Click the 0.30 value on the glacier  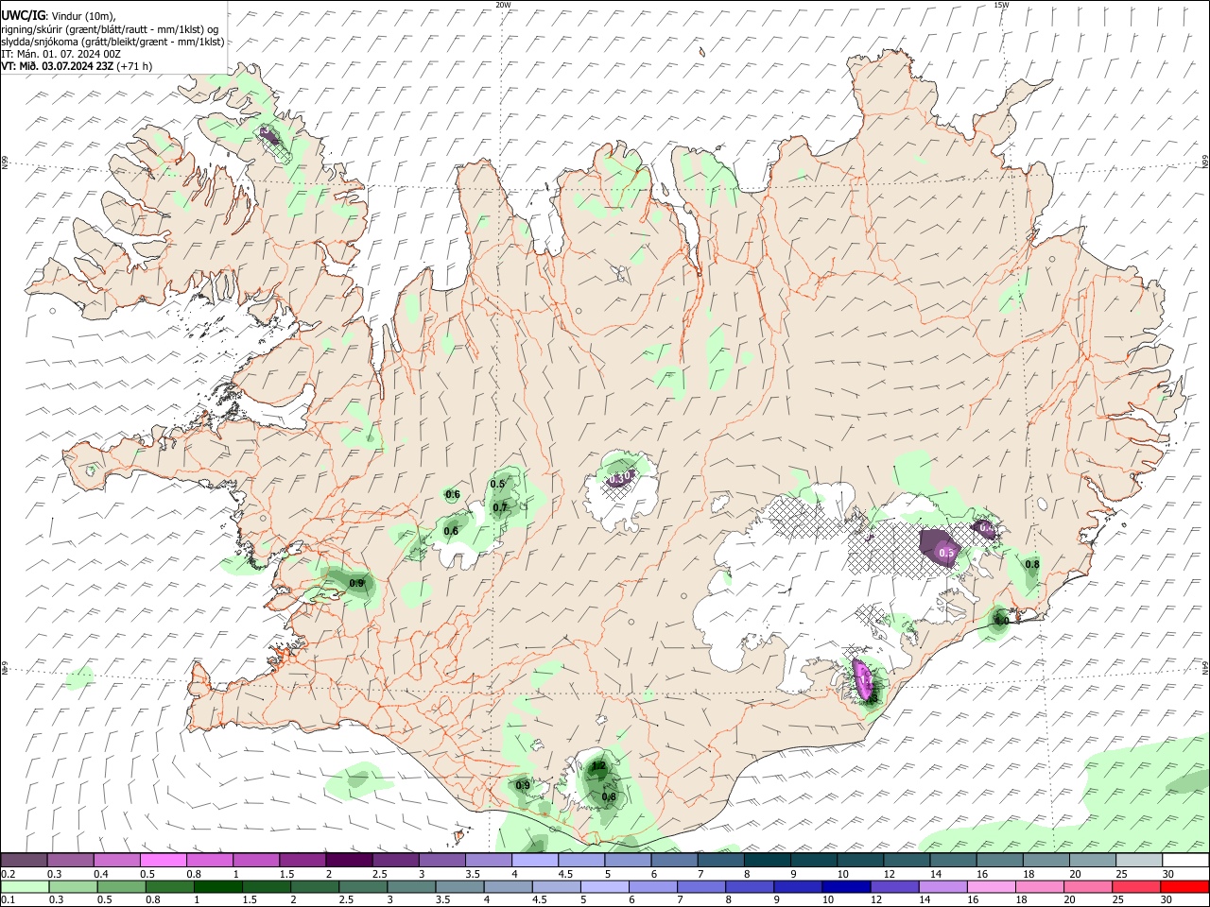tap(619, 479)
